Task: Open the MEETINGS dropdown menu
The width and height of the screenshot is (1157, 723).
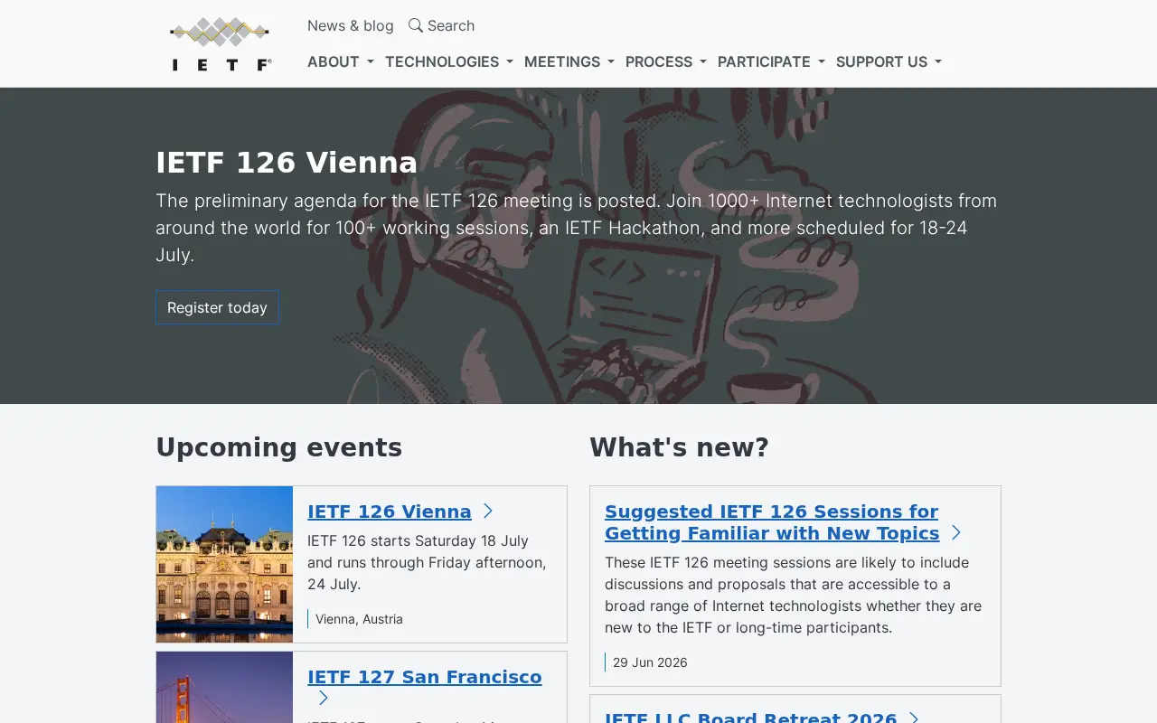Action: (x=569, y=61)
